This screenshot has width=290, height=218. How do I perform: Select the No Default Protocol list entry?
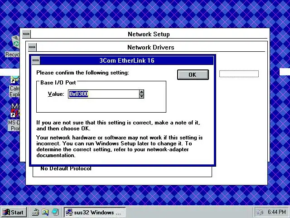coord(66,168)
